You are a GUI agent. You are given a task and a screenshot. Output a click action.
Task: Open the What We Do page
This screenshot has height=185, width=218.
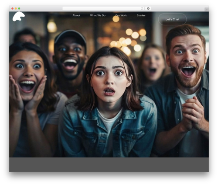point(98,15)
